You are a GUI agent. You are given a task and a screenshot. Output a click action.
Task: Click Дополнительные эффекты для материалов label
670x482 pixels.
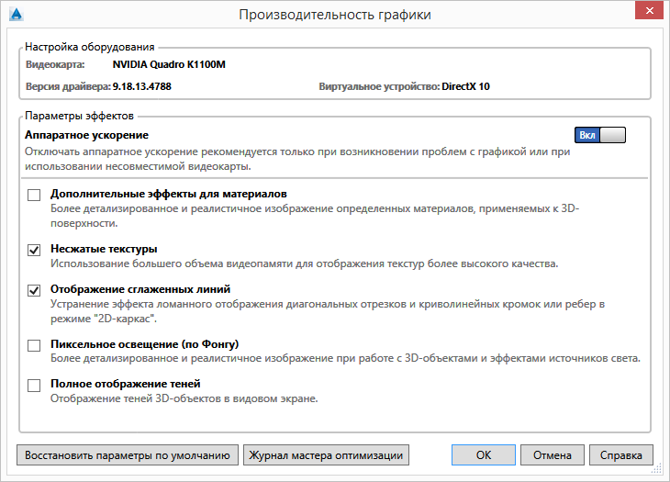[x=168, y=194]
